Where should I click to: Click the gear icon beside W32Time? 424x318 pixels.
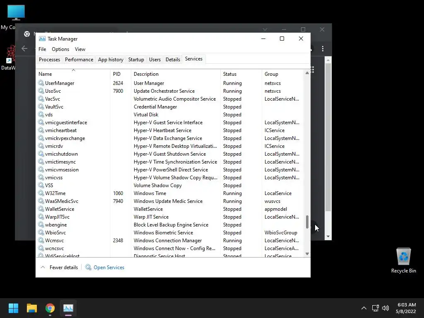pos(41,193)
